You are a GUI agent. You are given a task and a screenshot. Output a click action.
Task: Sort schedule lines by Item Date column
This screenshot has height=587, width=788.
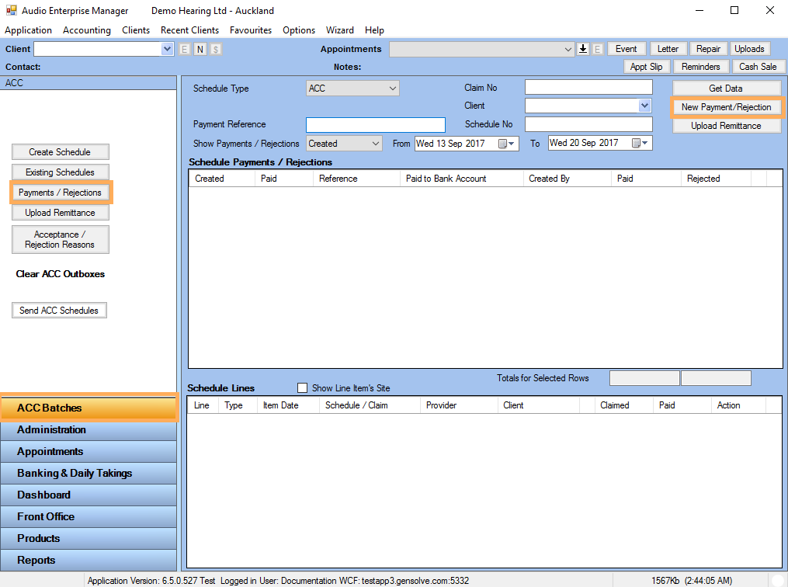click(288, 405)
